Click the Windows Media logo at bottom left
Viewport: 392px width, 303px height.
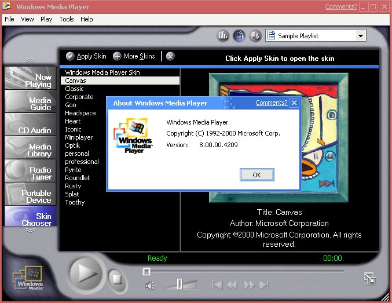28,278
